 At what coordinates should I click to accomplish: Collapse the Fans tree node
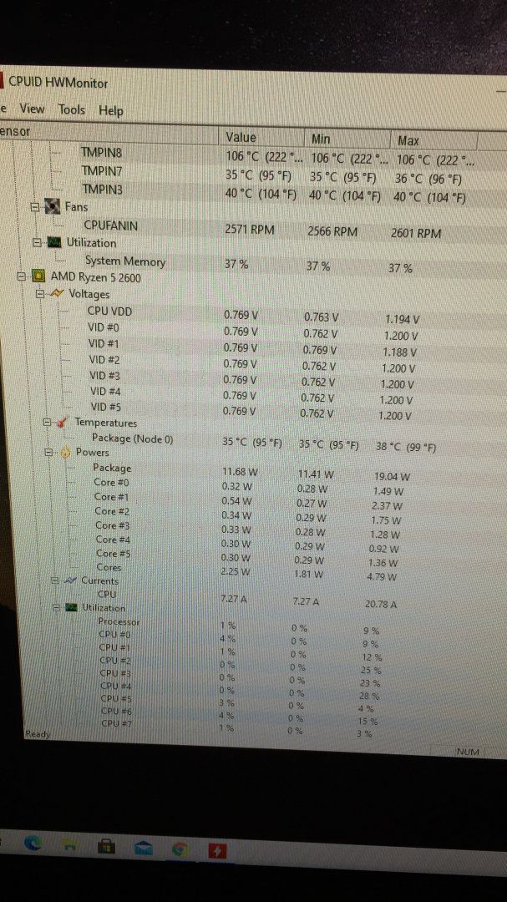(34, 206)
